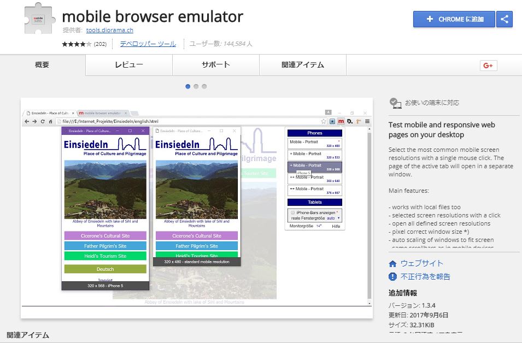Click the 関連アイテム heading at bottom
Viewport: 522px width, 343px height.
[x=28, y=335]
